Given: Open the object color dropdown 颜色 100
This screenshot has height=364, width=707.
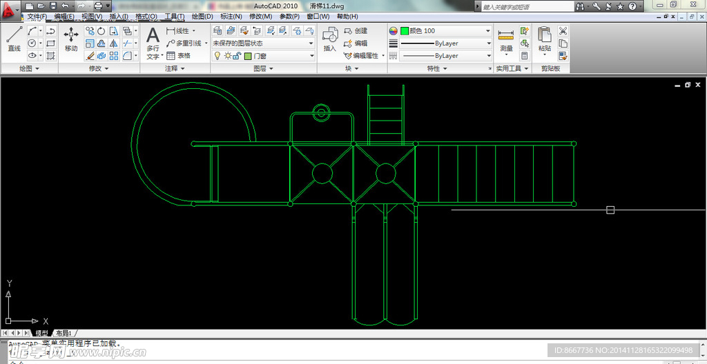Looking at the screenshot, I should (x=445, y=31).
